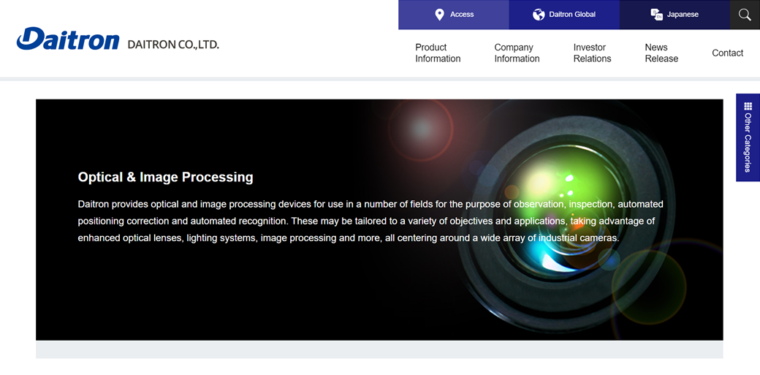Click the Access location pin icon
Screen dimensions: 760x375
[439, 15]
